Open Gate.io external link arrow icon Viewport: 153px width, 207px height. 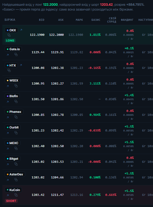pos(7,55)
